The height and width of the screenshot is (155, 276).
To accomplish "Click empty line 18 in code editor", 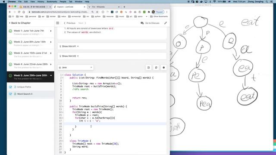I will (115, 124).
